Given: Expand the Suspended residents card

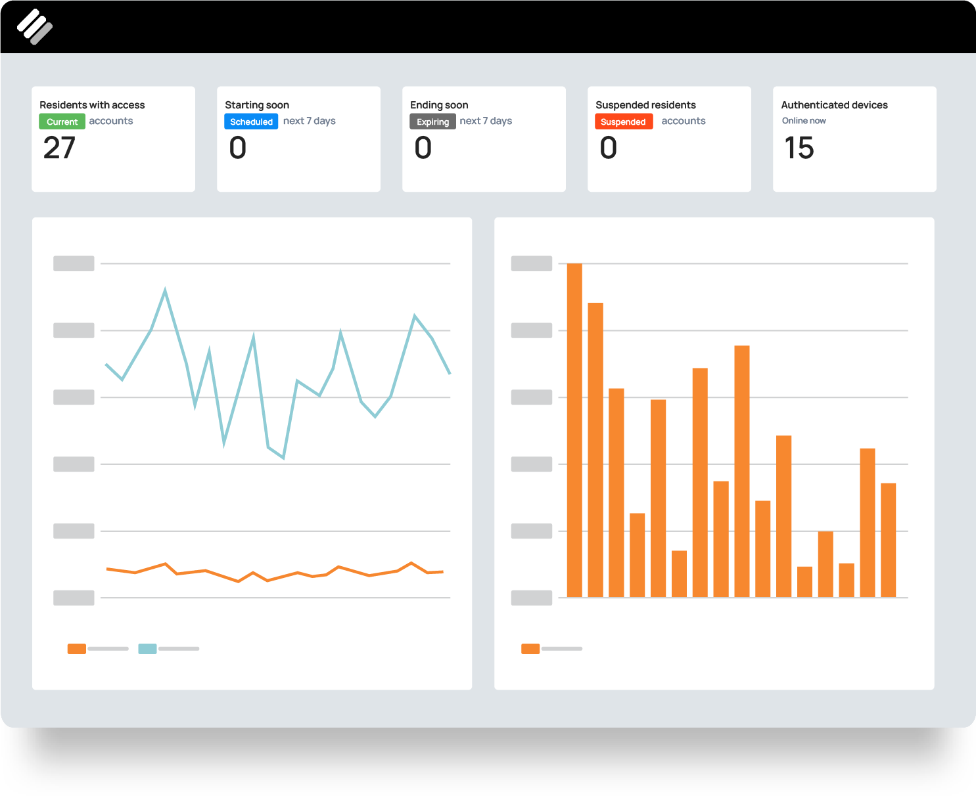Looking at the screenshot, I should [x=670, y=139].
